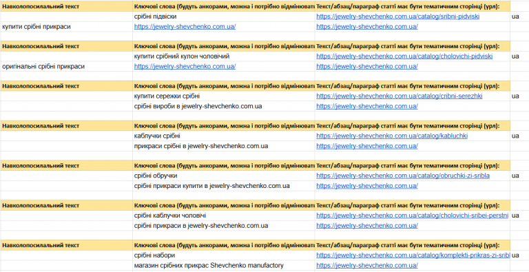Image resolution: width=529 pixels, height=272 pixels.
Task: Select cell 'срібні прикраси купити в jewelry-shevchenko.com.ua'
Action: [x=224, y=186]
